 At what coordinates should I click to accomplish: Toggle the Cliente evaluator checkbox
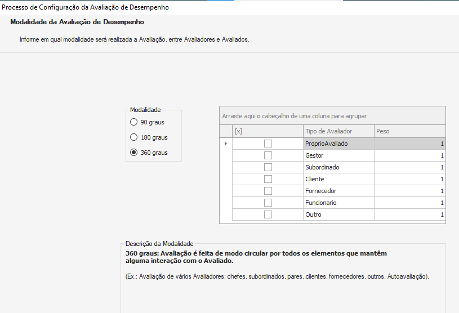268,179
